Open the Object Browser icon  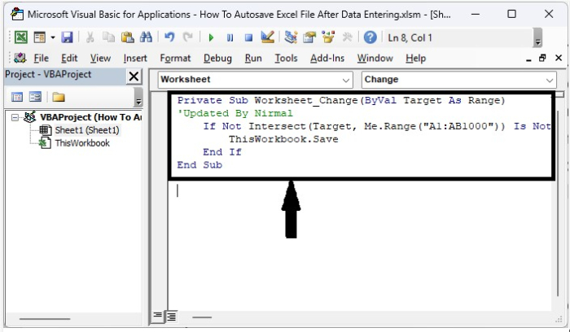pos(328,37)
